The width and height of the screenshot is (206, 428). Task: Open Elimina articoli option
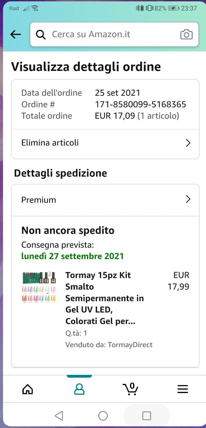[50, 143]
